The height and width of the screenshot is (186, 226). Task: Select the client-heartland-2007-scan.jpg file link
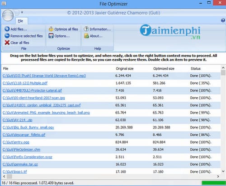pyautogui.click(x=34, y=98)
